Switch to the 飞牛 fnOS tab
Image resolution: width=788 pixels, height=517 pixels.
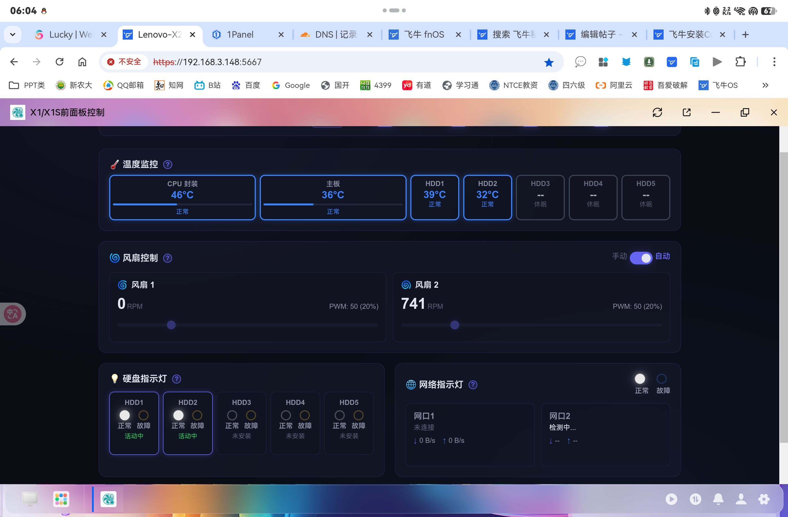pos(424,34)
